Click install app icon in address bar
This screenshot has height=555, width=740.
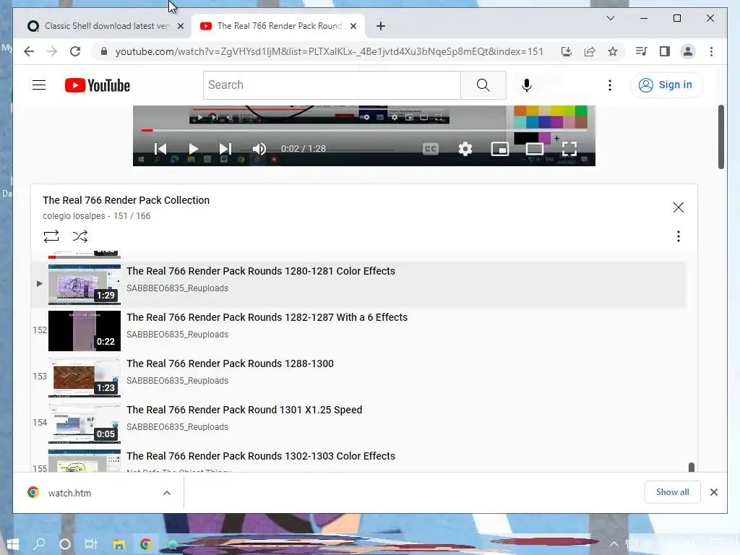tap(567, 51)
